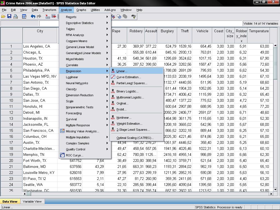Open the Graphs menu
Viewport: 280px width, 210px height.
(x=81, y=10)
